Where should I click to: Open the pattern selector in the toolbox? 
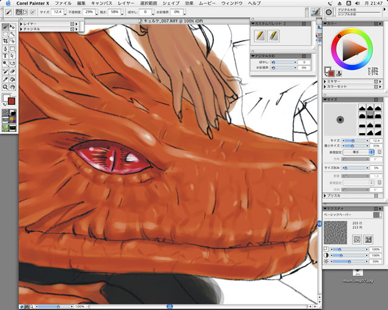point(5,120)
